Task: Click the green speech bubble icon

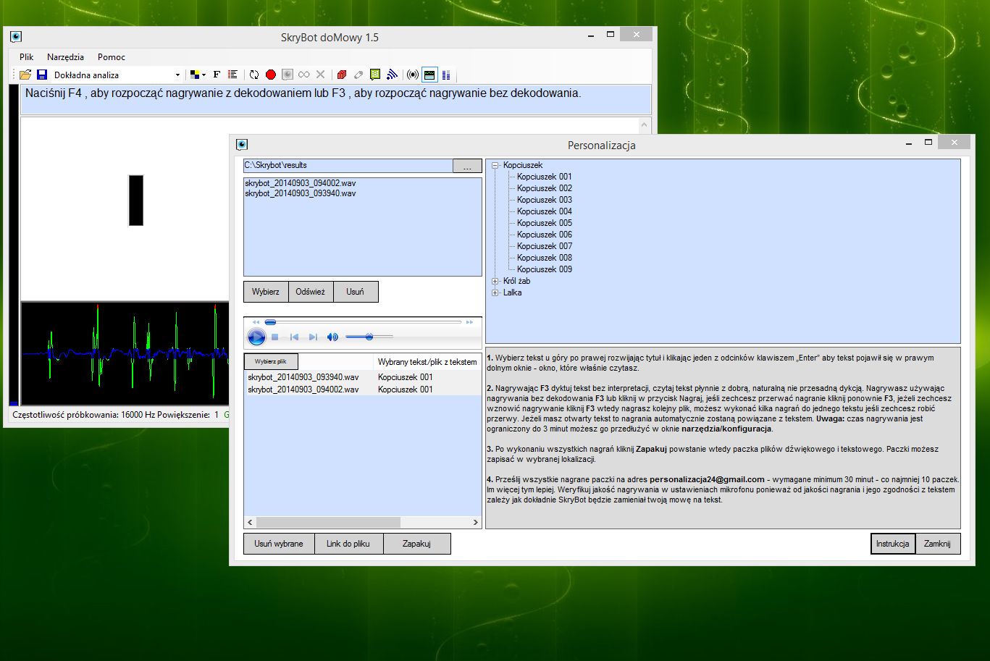Action: tap(375, 75)
